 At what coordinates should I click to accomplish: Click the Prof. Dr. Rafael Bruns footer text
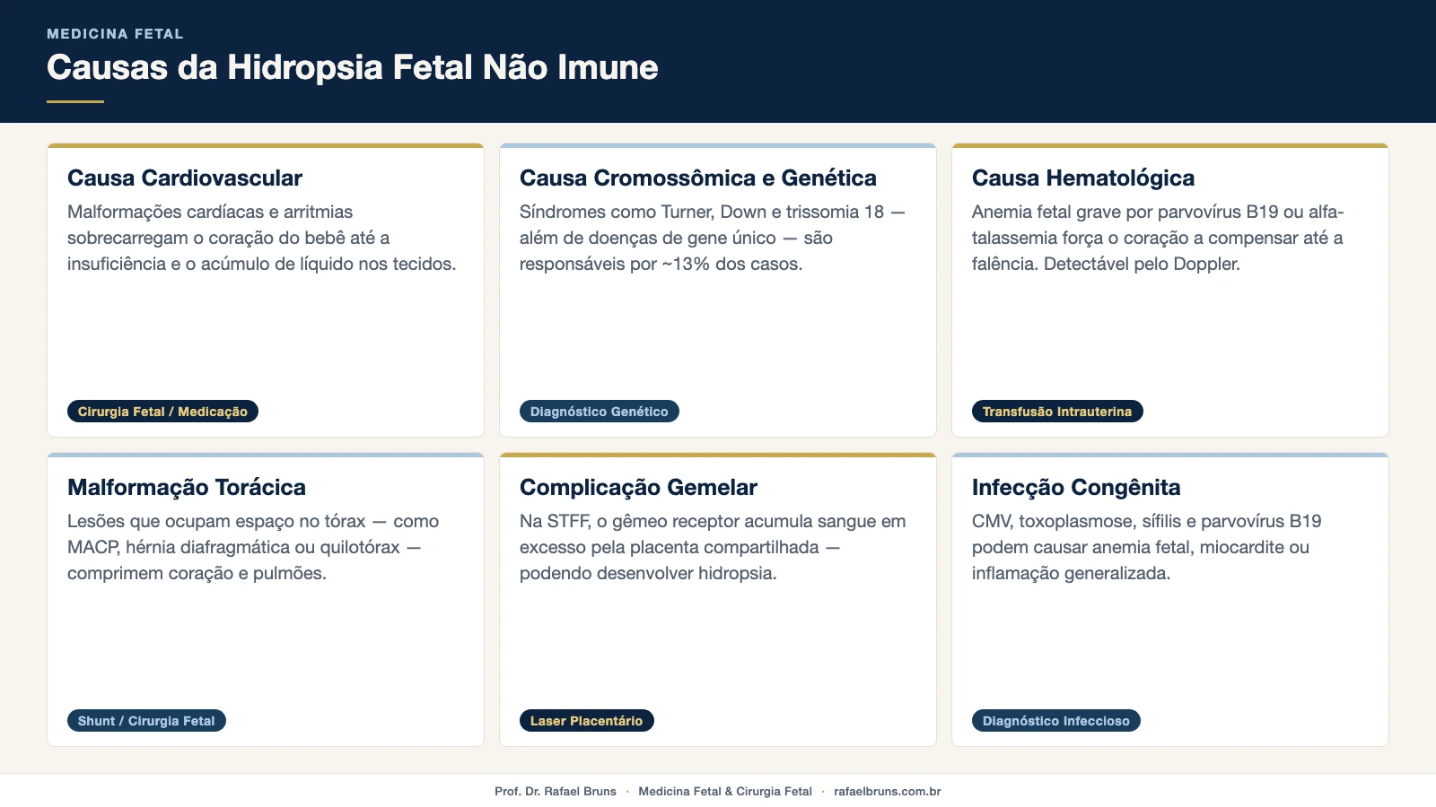coord(557,792)
